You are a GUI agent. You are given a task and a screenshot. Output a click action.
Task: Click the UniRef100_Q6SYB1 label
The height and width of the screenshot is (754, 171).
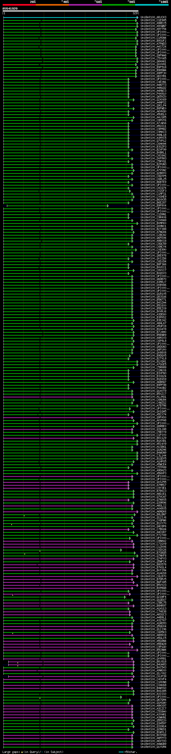pos(153,76)
